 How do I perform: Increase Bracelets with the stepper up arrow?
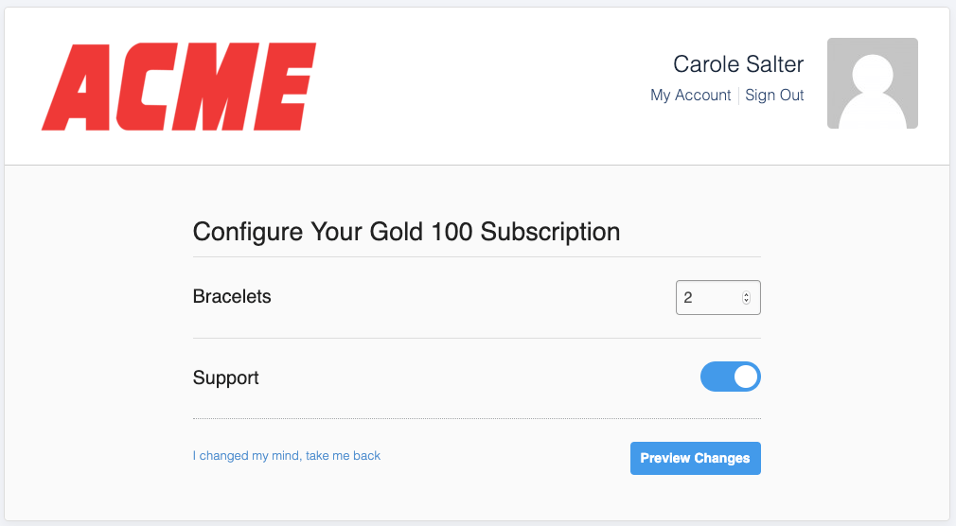coord(746,293)
